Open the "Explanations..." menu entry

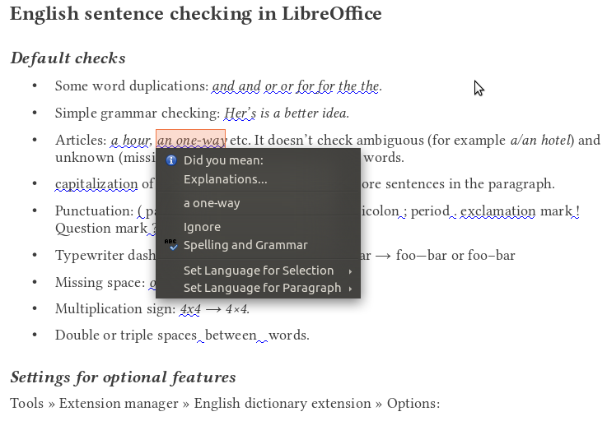[x=225, y=179]
